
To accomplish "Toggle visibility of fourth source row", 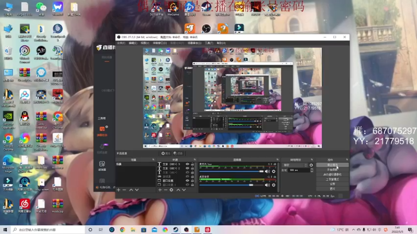I will (x=188, y=176).
